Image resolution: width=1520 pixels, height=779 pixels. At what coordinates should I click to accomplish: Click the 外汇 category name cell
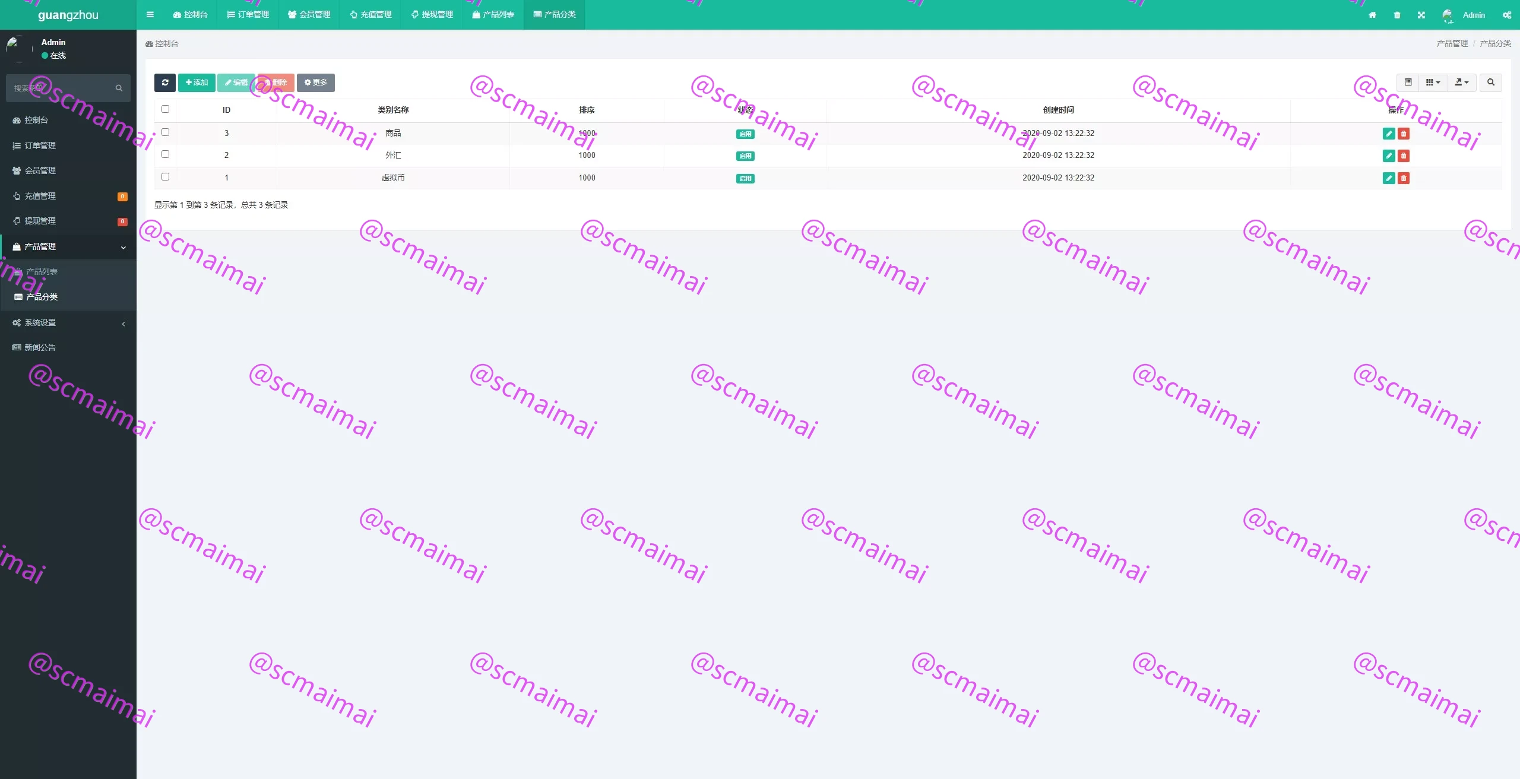click(x=393, y=155)
